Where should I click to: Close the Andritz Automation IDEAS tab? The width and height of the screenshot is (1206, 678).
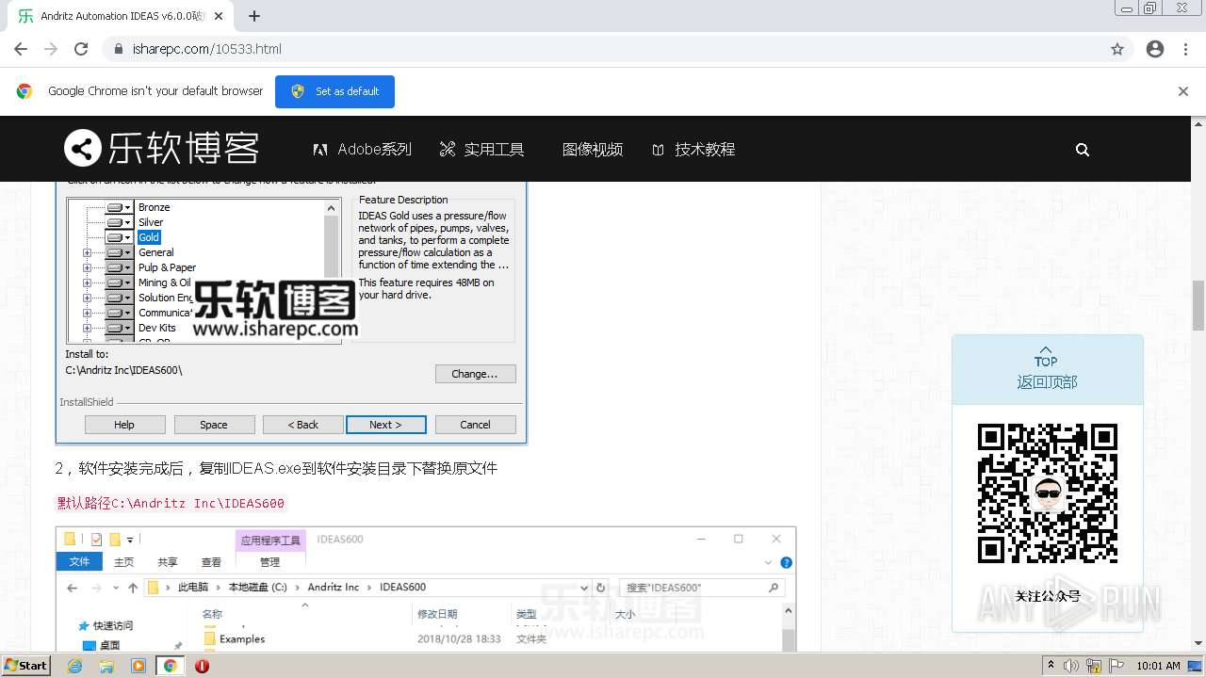point(219,16)
